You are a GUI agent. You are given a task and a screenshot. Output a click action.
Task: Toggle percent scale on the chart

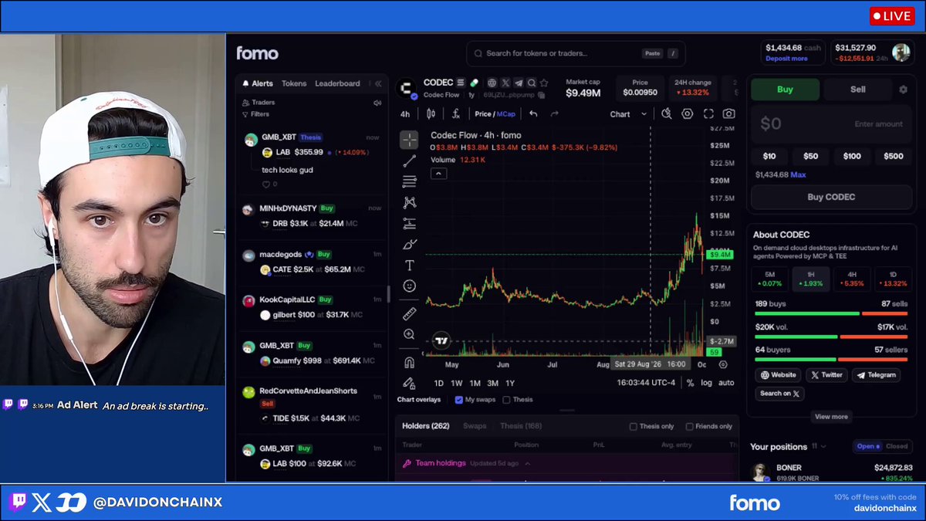[x=691, y=383]
